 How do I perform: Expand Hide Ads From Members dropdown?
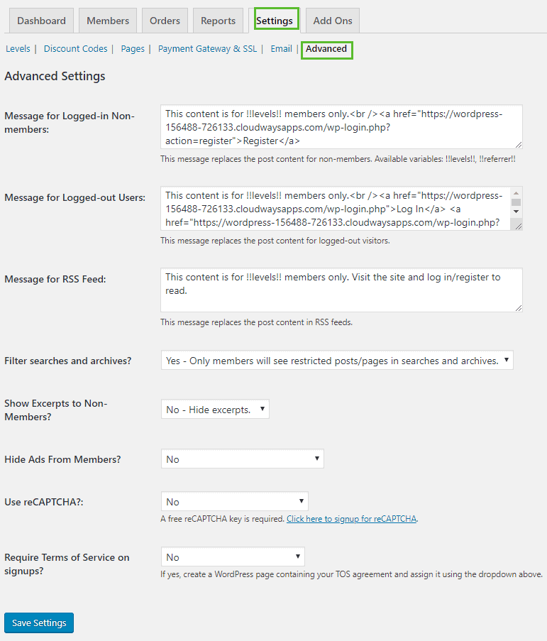click(x=242, y=459)
